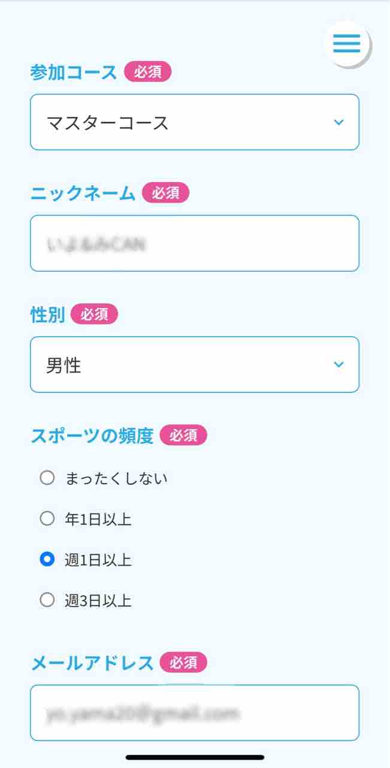Click the スポーツの頻度 label

coord(92,436)
